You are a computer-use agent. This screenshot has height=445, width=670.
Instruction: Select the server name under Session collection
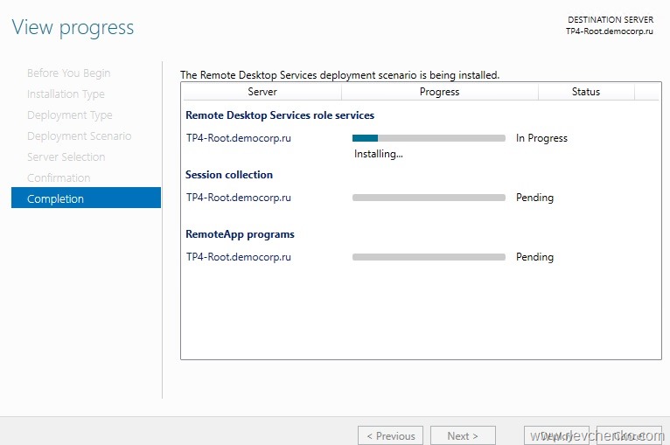tap(238, 198)
